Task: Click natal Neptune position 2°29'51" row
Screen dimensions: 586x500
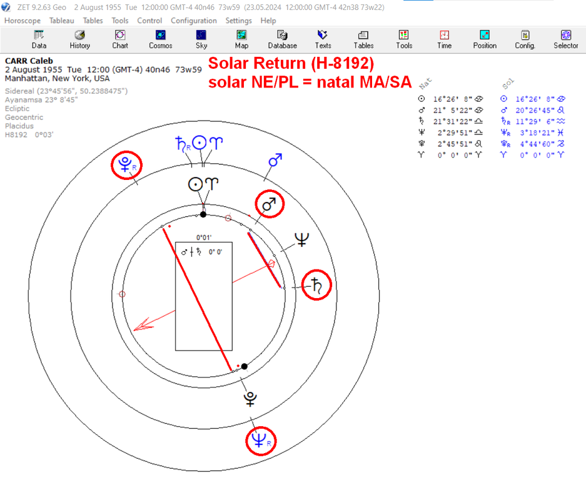Action: [450, 132]
